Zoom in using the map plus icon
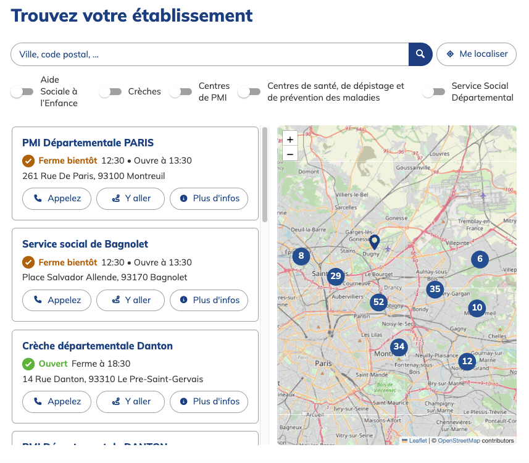The height and width of the screenshot is (463, 529). (x=290, y=139)
